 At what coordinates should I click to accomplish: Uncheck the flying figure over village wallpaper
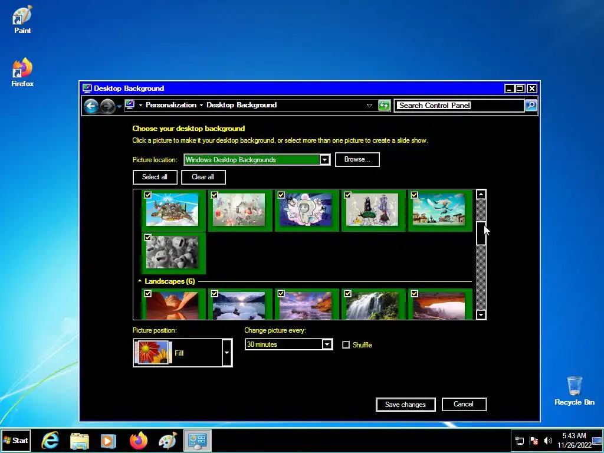(415, 195)
